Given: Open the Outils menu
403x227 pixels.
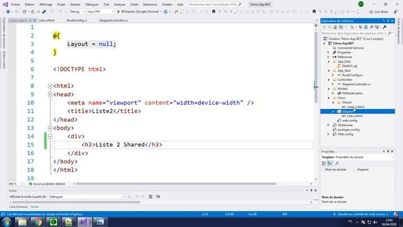Looking at the screenshot, I should click(x=134, y=4).
